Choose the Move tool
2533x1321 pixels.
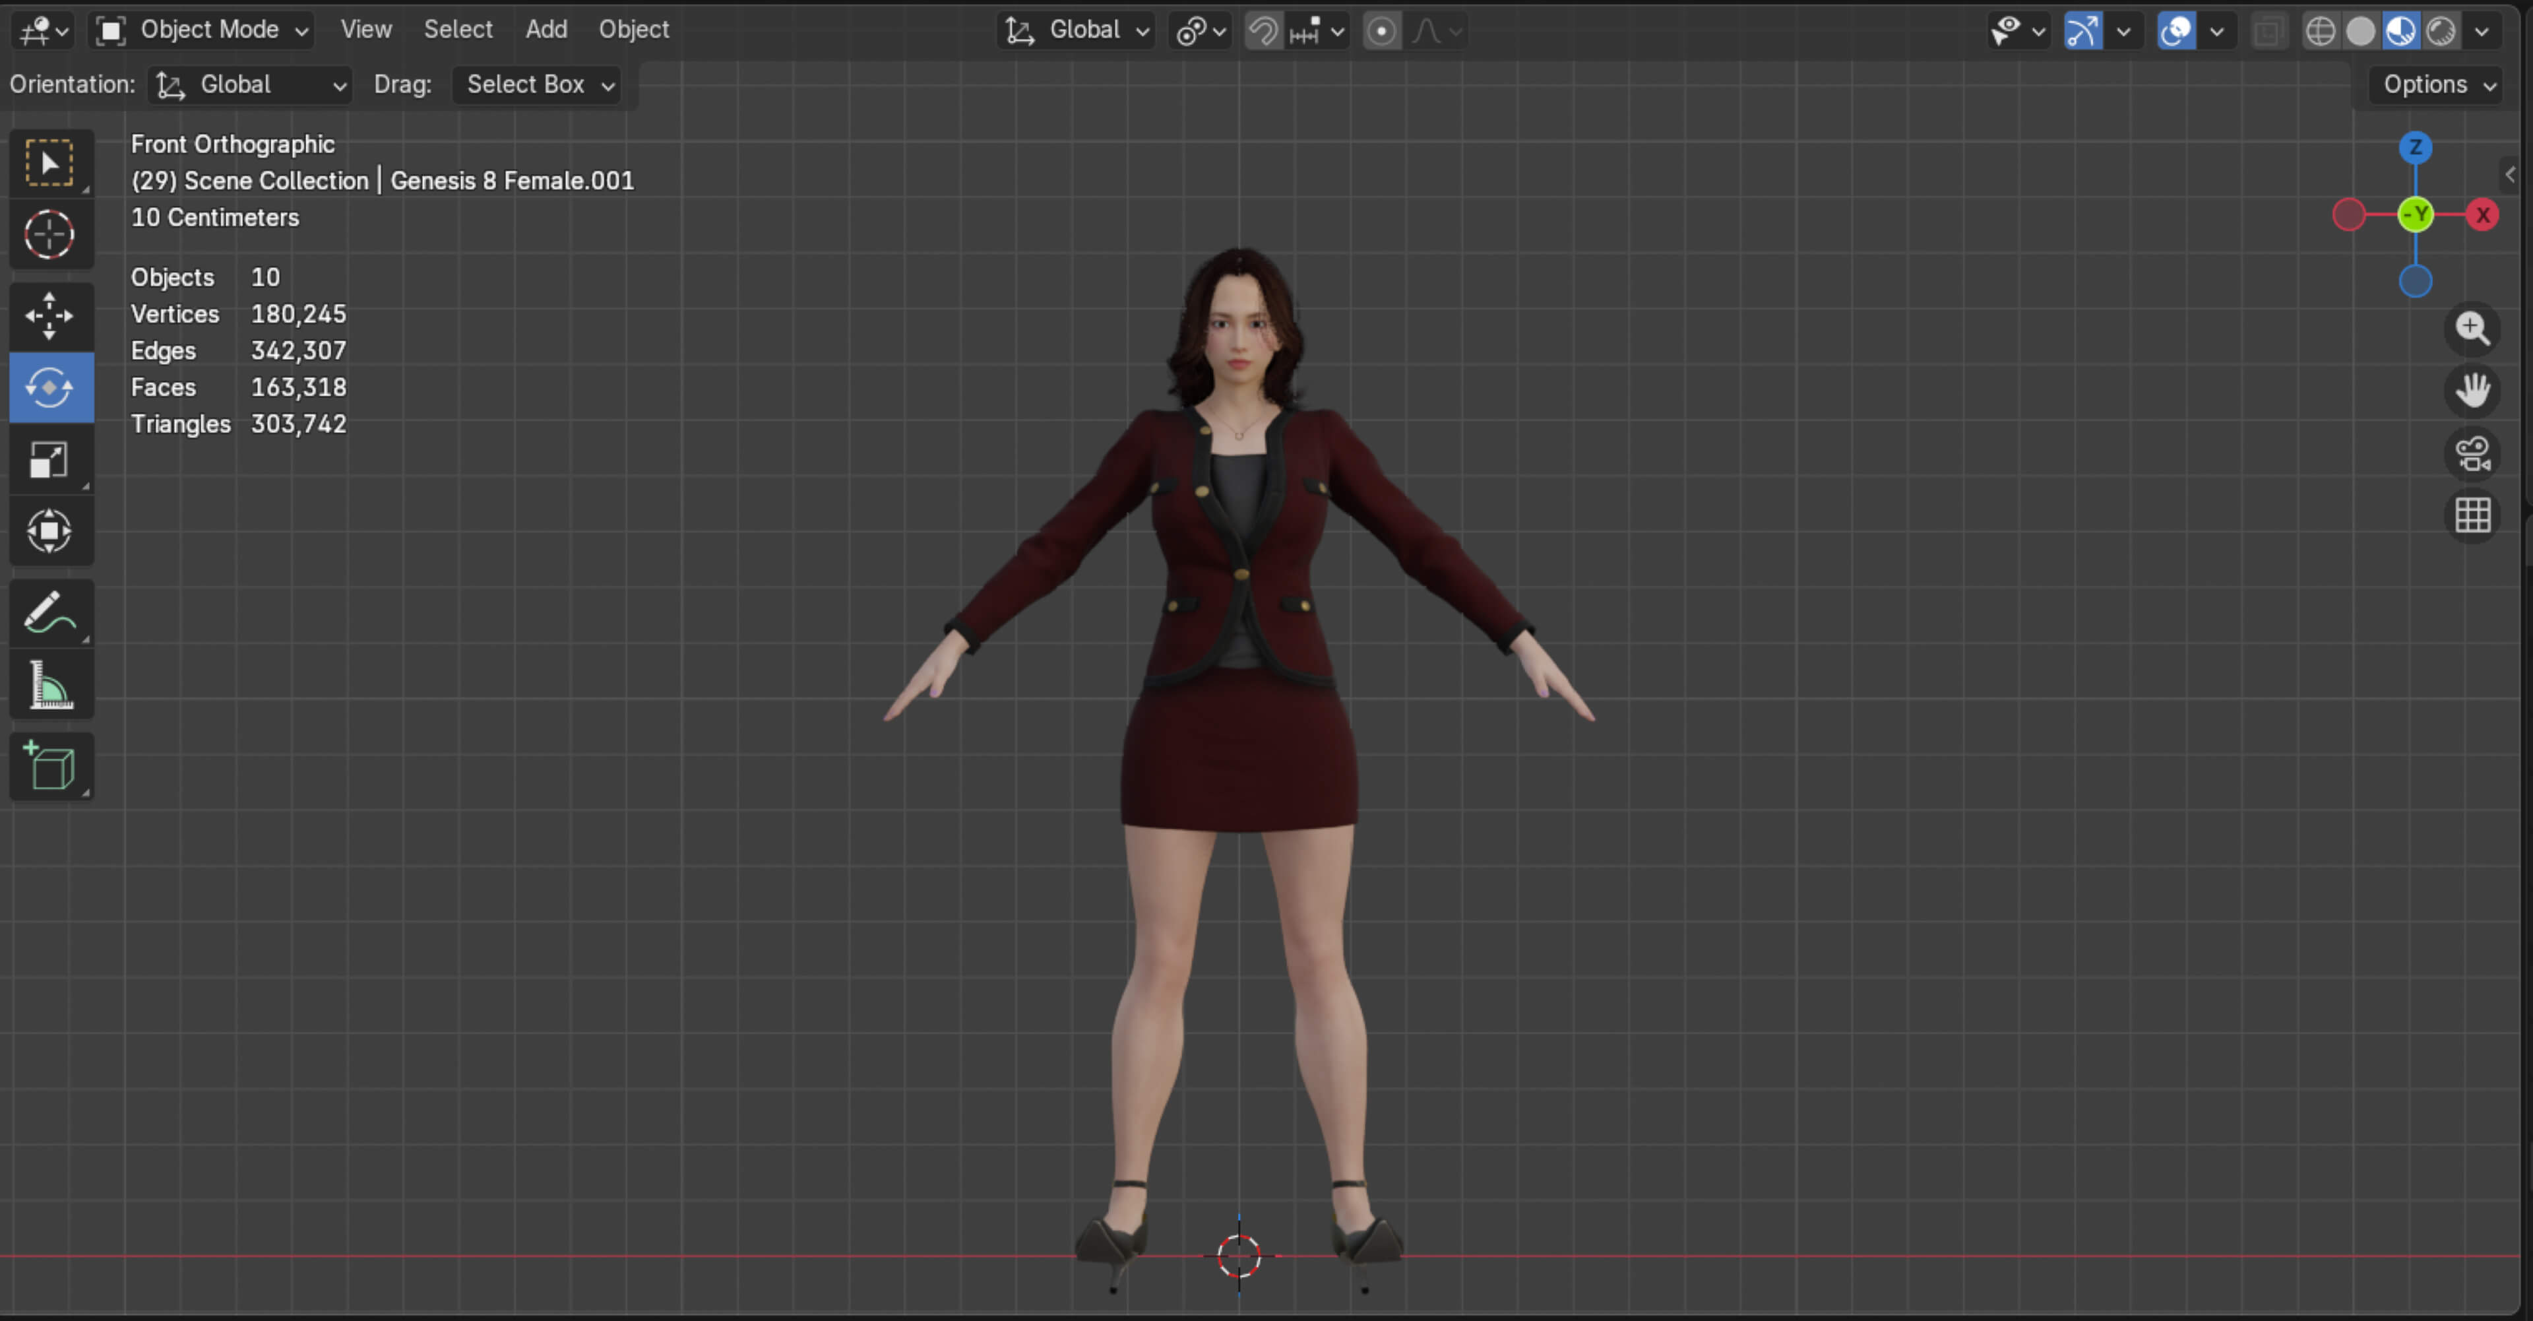click(x=49, y=316)
